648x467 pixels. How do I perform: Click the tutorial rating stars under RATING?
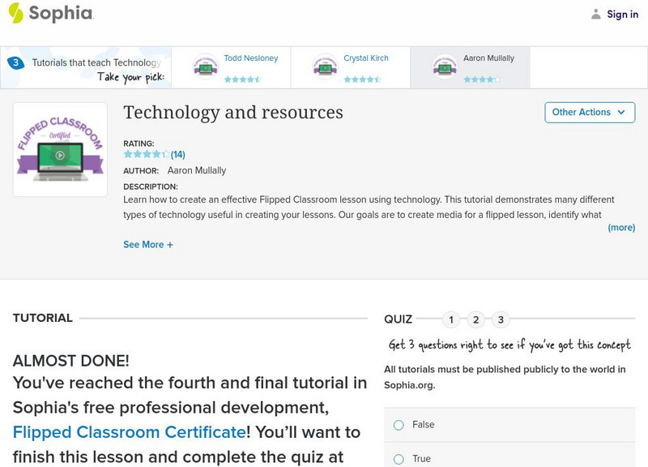tap(147, 154)
